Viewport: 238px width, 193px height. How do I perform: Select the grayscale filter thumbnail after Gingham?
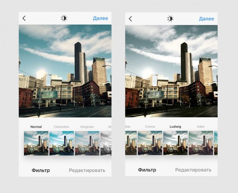pos(106,143)
